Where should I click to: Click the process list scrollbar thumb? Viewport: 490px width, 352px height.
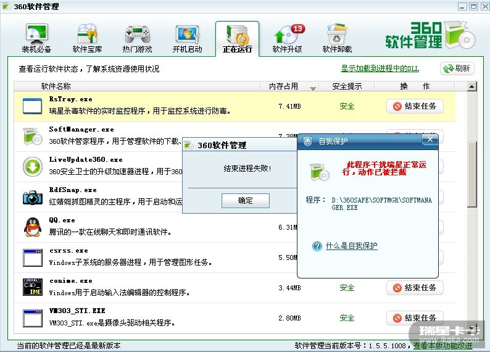(472, 174)
